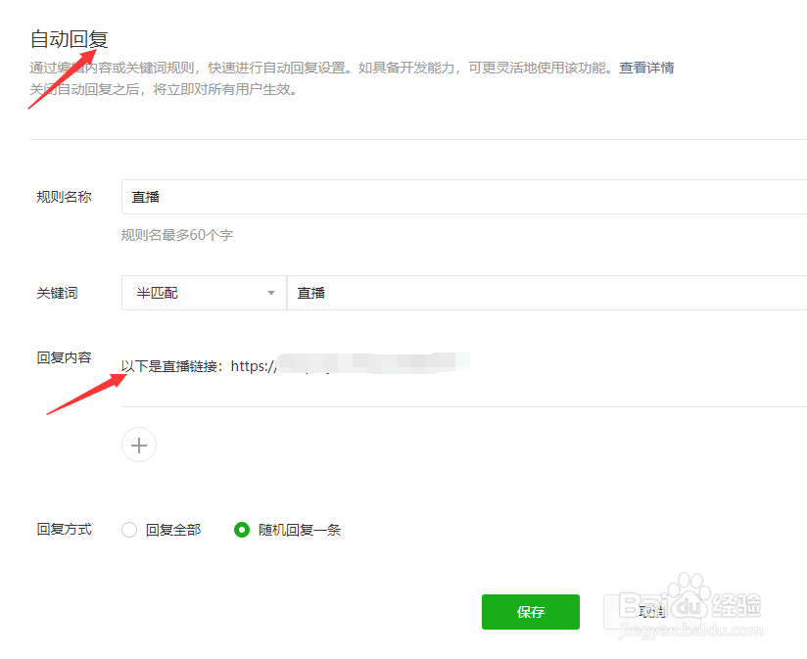The image size is (807, 659).
Task: Click the dropdown arrow beside 半匹配
Action: click(270, 292)
